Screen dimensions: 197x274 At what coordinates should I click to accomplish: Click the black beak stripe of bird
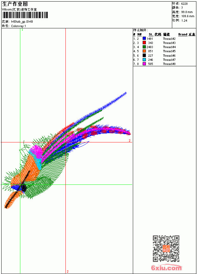pyautogui.click(x=17, y=190)
